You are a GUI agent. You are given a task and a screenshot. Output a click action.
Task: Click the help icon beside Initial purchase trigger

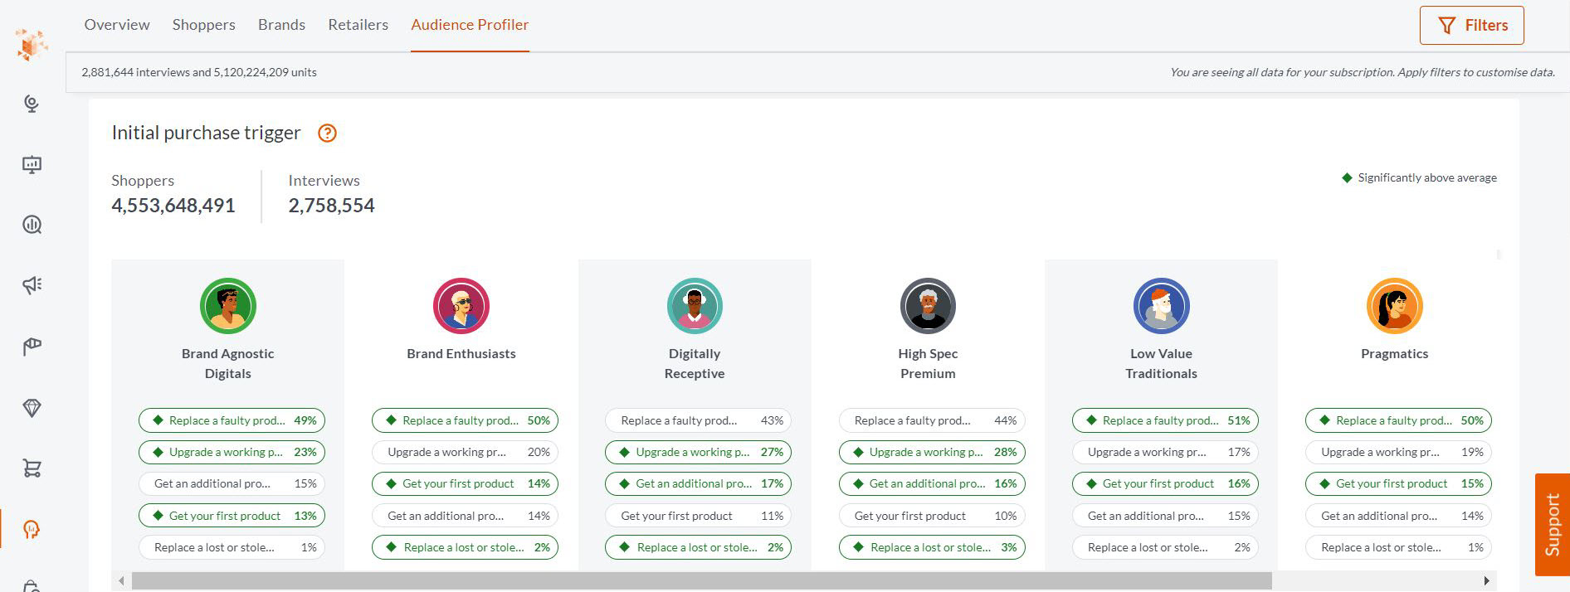tap(328, 133)
